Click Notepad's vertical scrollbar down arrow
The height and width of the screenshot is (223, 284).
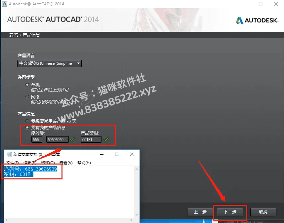pyautogui.click(x=137, y=215)
